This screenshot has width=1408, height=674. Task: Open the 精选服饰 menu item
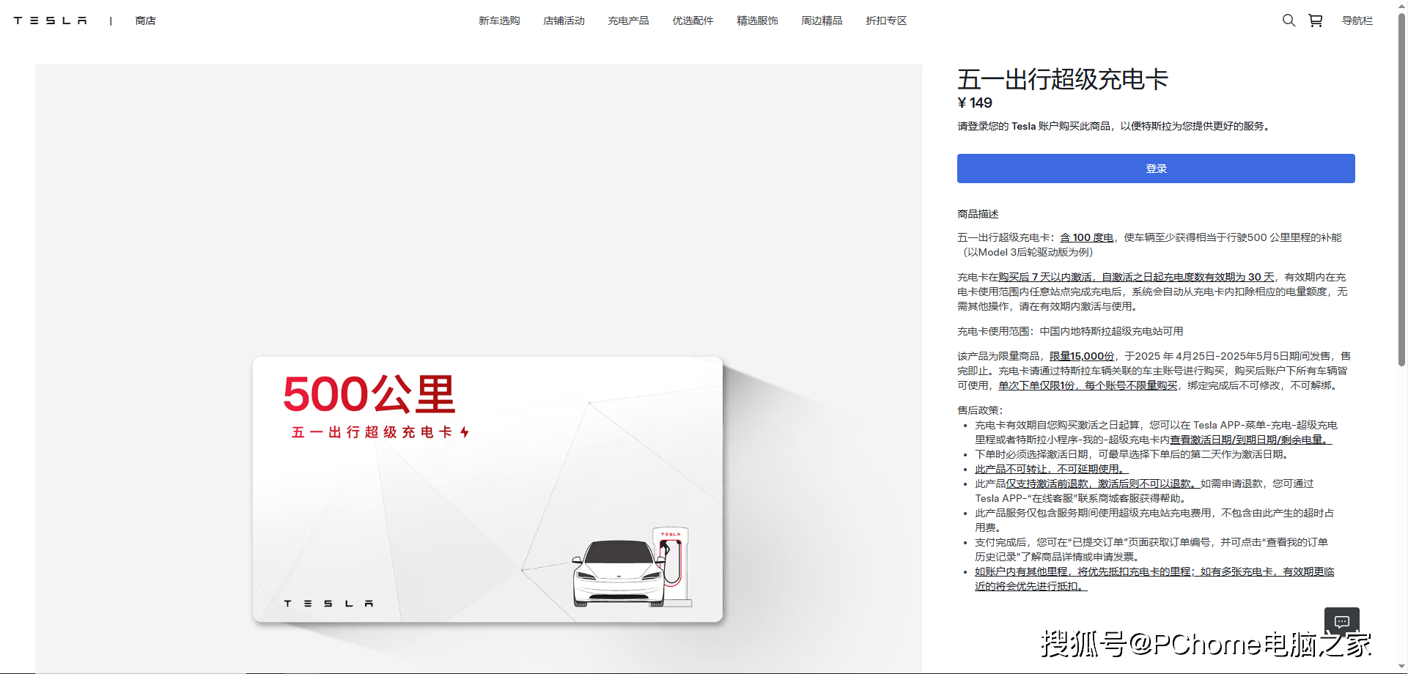pos(757,21)
